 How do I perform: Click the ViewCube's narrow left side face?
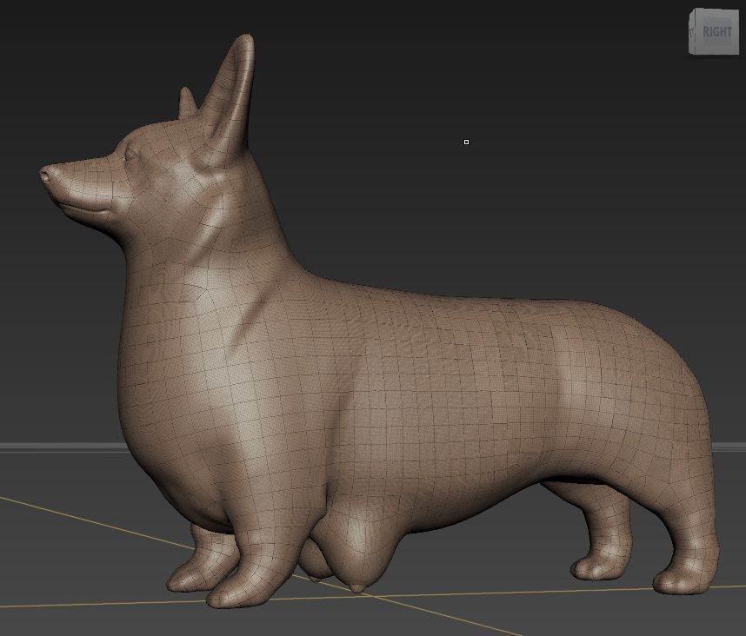tap(694, 32)
